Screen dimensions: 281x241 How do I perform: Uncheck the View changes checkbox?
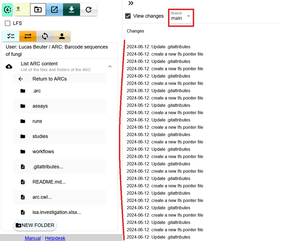click(128, 16)
